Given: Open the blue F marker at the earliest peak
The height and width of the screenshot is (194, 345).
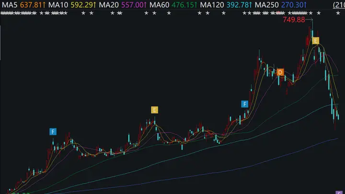Looking at the screenshot, I should [53, 132].
